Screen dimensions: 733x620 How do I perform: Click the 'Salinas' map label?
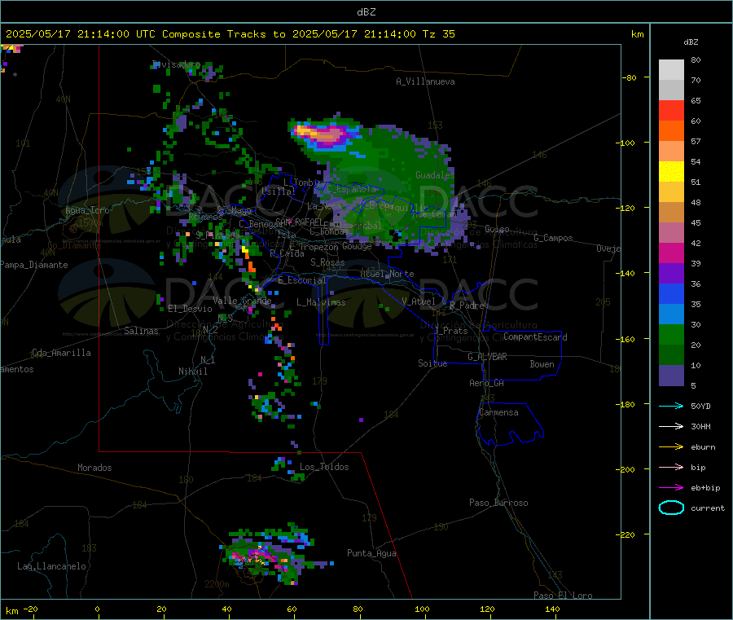[x=141, y=331]
